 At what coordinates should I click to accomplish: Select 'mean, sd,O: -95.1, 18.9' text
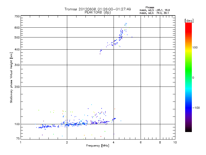tap(155, 10)
